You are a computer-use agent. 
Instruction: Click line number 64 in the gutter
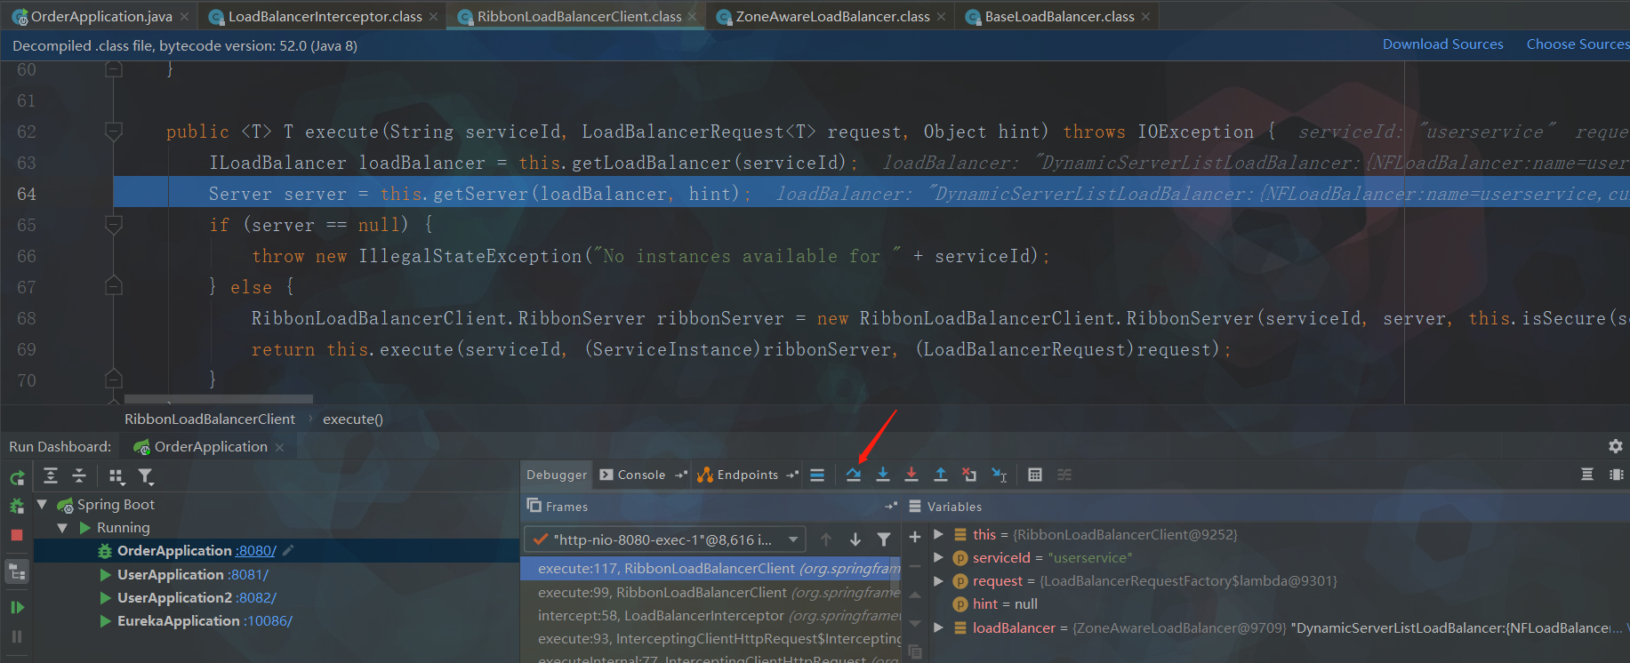(x=27, y=194)
